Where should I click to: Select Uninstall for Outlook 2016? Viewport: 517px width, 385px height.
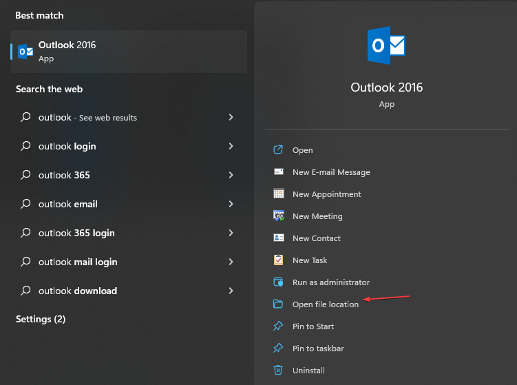coord(308,371)
